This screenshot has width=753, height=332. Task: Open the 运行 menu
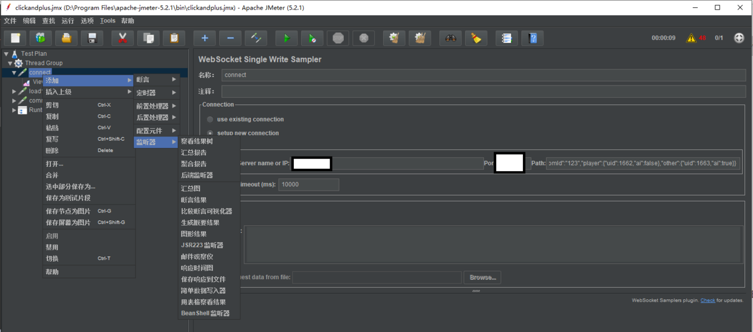pos(68,21)
